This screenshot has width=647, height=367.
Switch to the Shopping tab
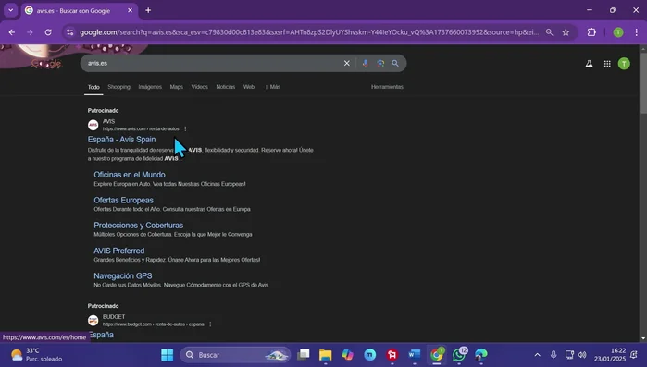(118, 87)
